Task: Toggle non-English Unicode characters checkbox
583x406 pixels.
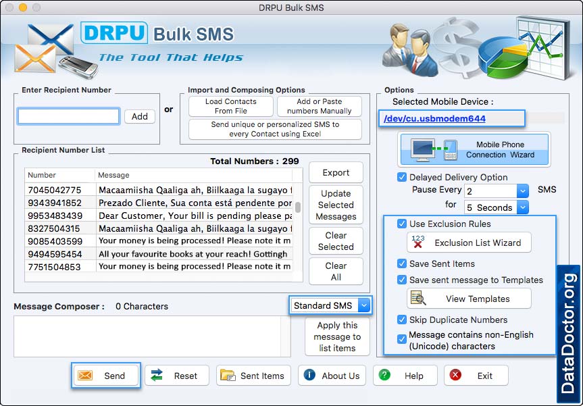Action: 402,339
